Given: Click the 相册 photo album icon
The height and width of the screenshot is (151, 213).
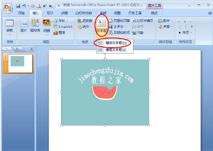Looking at the screenshot, I should coord(46,22).
